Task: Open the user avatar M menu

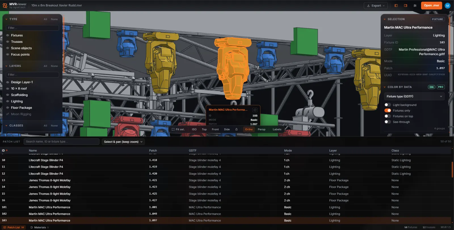Action: [x=447, y=6]
